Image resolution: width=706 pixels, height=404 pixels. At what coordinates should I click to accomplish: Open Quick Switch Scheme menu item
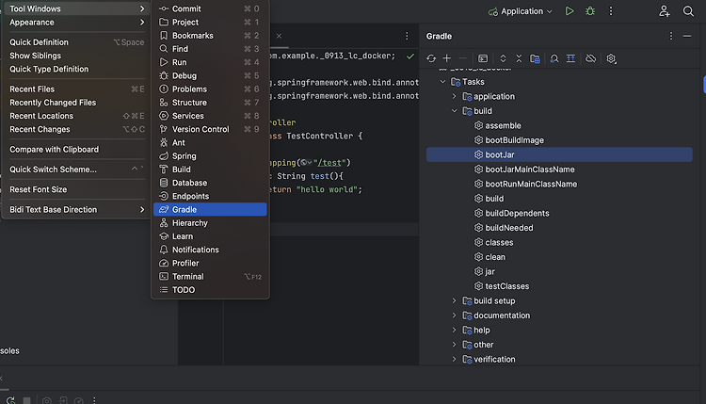tap(77, 170)
